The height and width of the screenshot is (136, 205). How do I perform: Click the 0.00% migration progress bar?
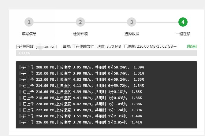tap(106, 53)
